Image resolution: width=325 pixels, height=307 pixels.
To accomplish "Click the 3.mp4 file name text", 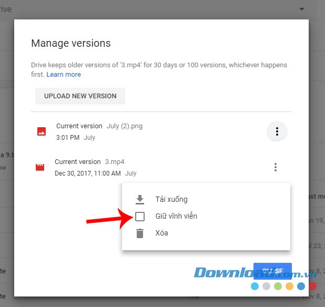I will click(115, 162).
